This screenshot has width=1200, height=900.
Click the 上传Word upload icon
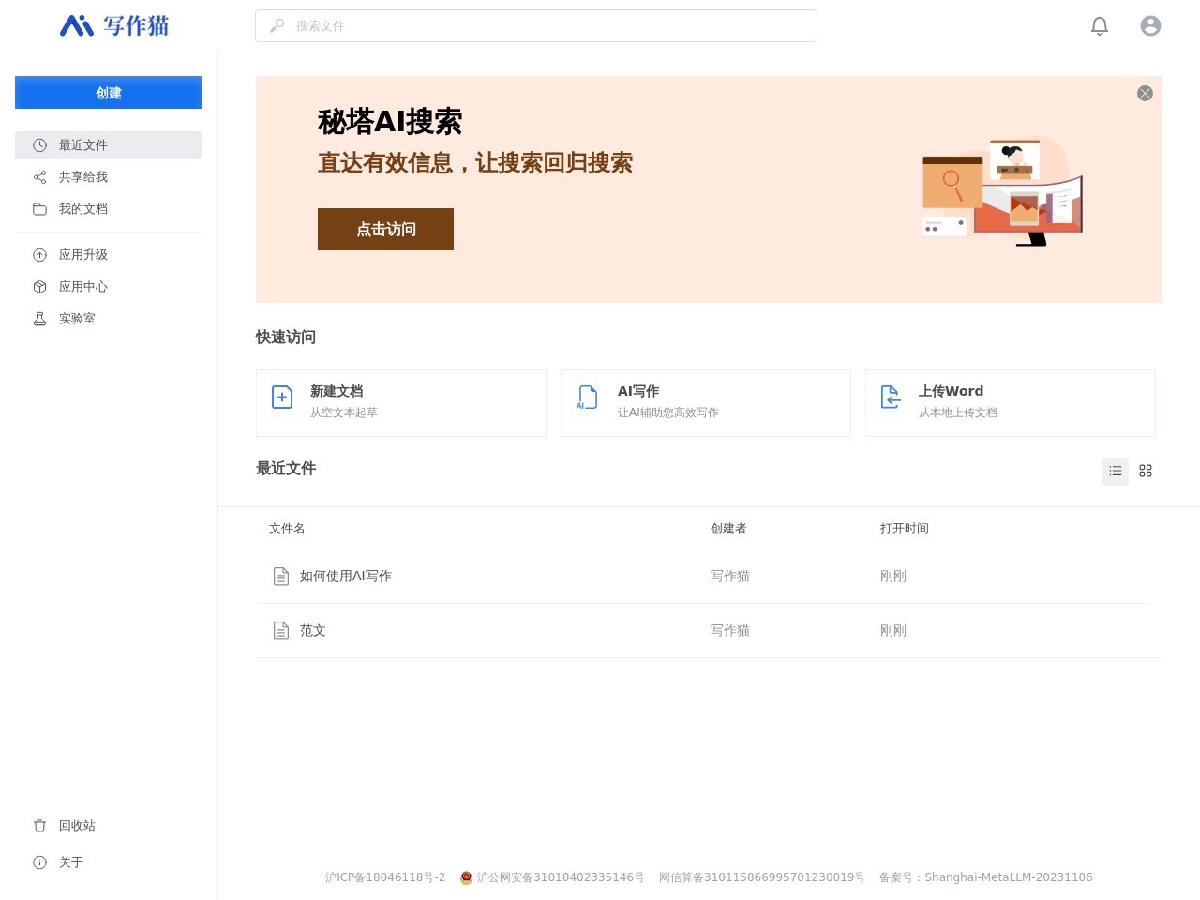click(x=891, y=397)
